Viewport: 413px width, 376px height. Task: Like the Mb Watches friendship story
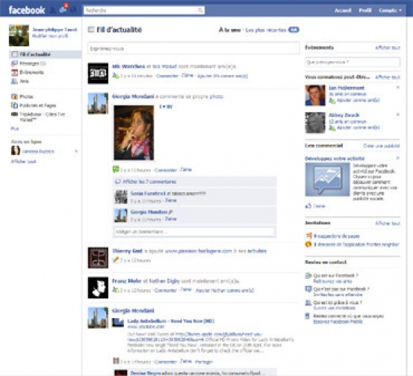[187, 76]
